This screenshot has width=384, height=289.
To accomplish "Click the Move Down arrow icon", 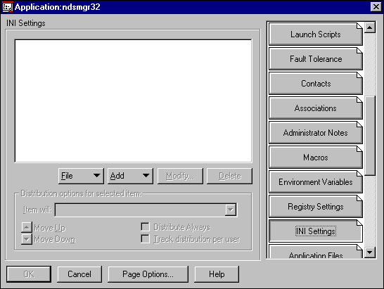I will [27, 239].
